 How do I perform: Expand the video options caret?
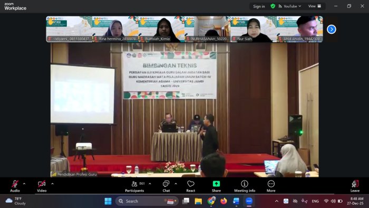[52, 184]
